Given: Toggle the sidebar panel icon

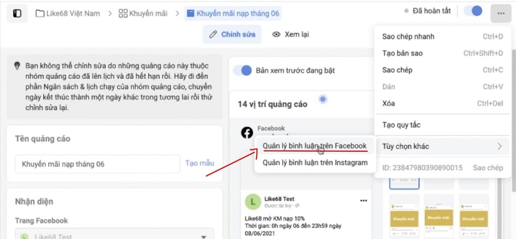Looking at the screenshot, I should 17,13.
